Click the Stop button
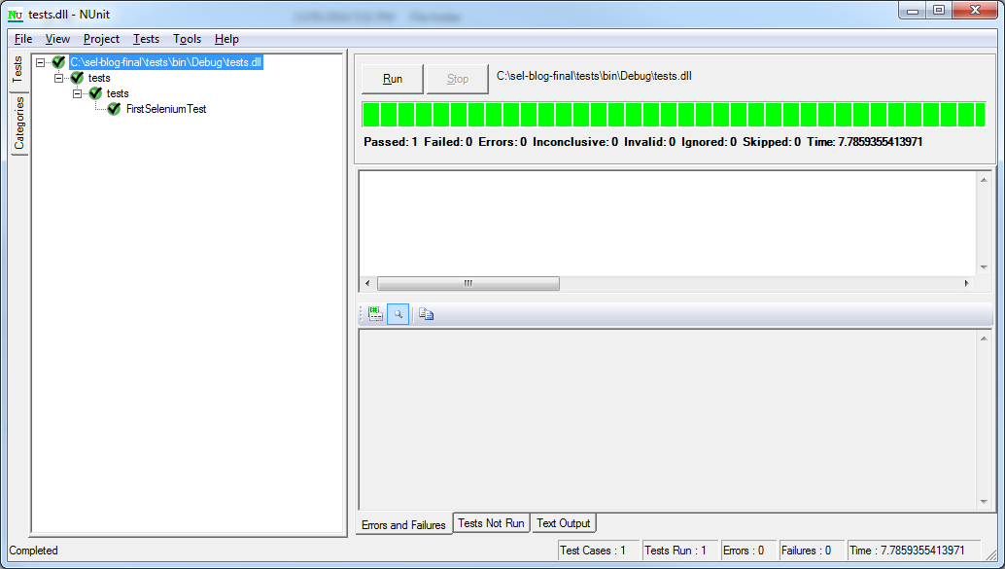This screenshot has width=1005, height=569. pyautogui.click(x=458, y=79)
